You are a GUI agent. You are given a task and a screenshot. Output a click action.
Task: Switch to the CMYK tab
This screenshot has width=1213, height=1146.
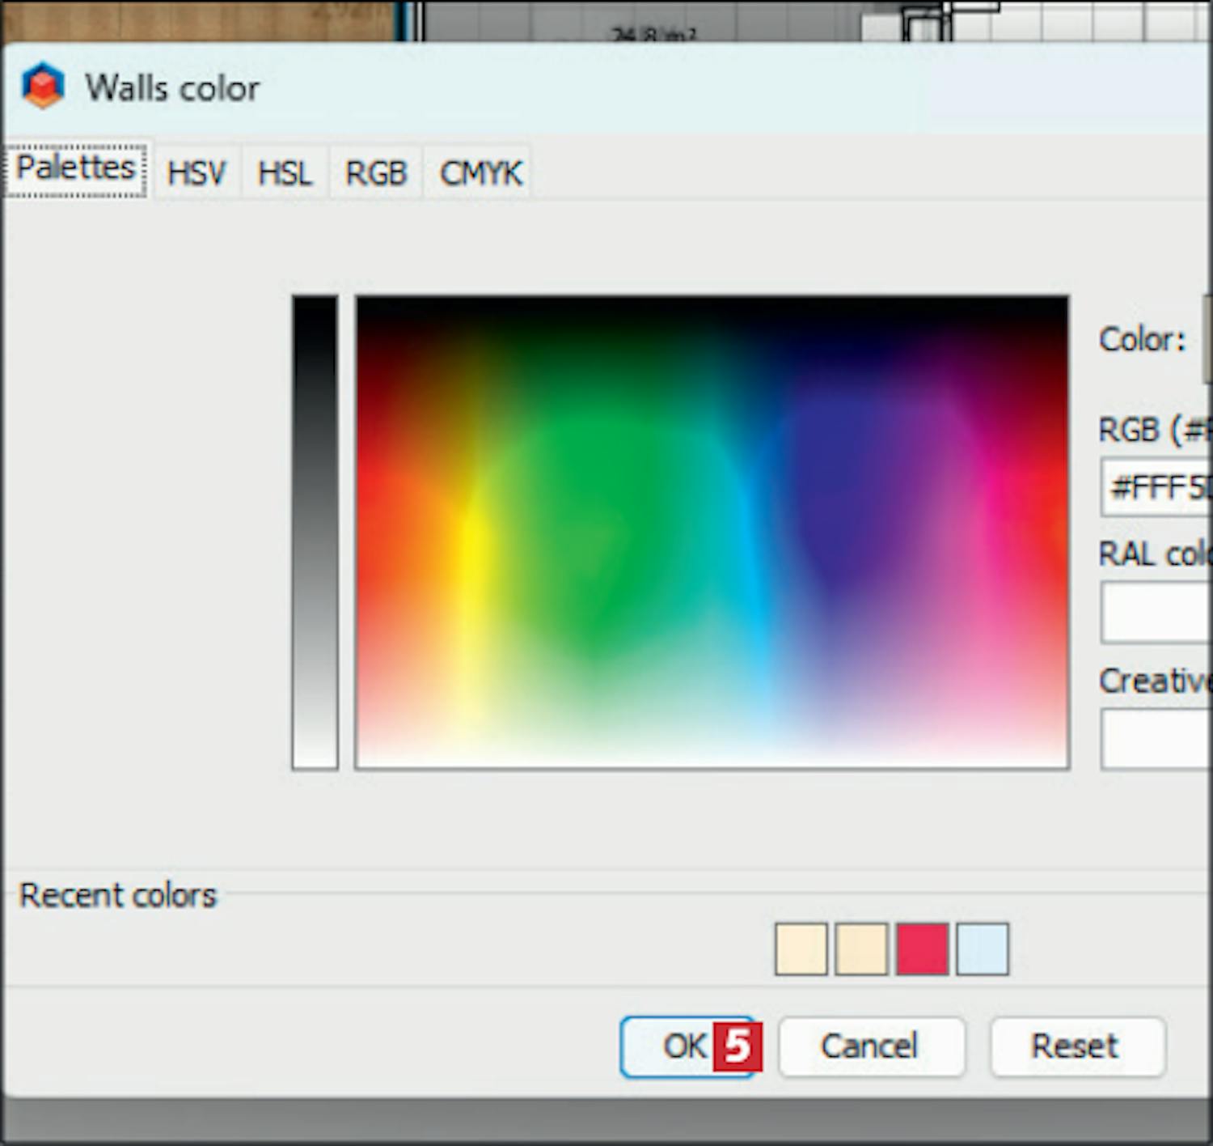point(480,173)
